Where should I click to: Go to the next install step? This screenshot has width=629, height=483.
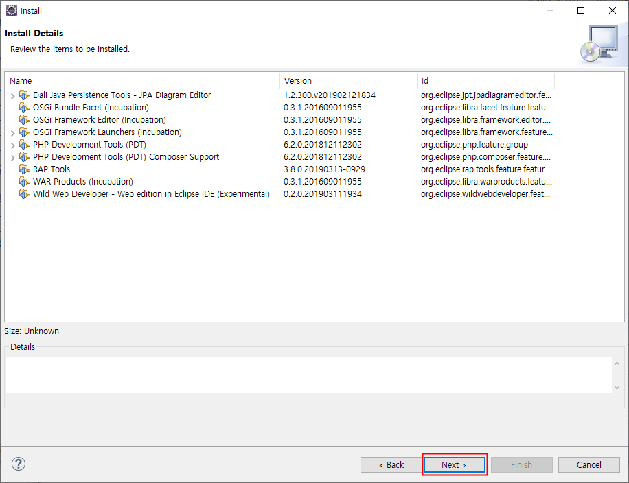(x=454, y=465)
